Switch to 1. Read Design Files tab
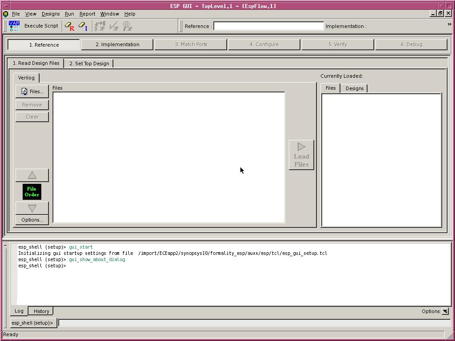 tap(36, 63)
